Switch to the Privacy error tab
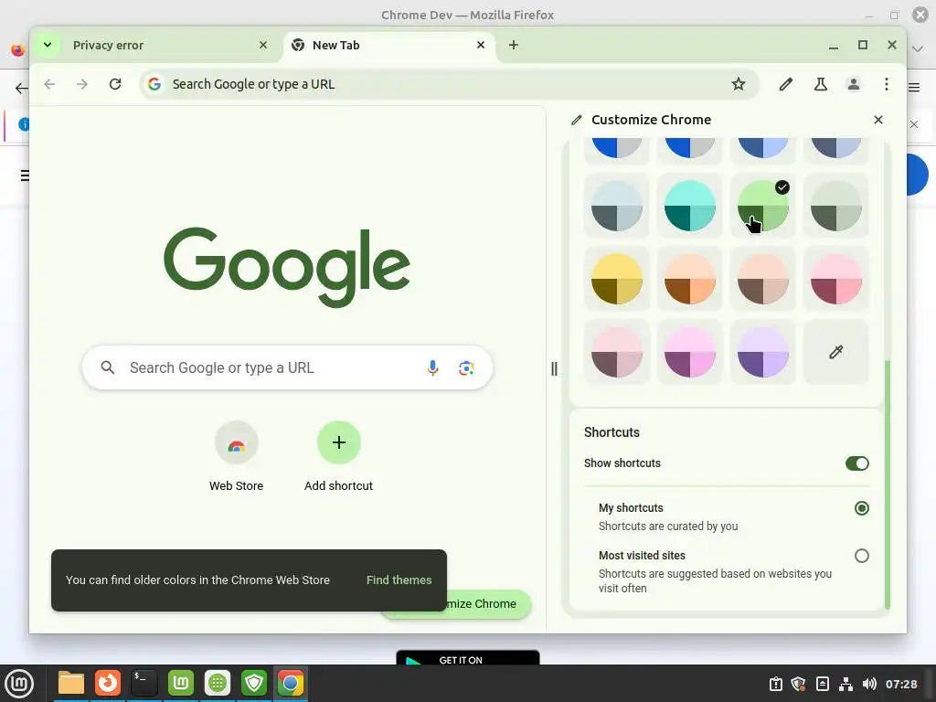This screenshot has height=702, width=936. click(158, 46)
